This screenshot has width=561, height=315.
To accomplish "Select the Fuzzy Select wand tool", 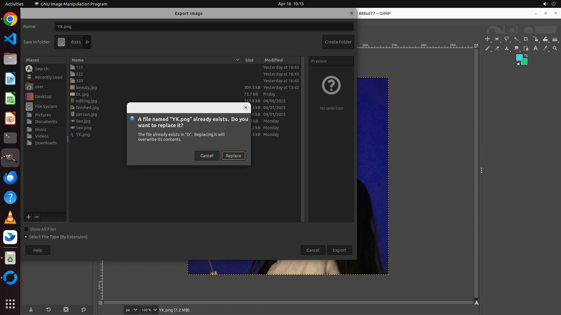I will click(x=516, y=39).
